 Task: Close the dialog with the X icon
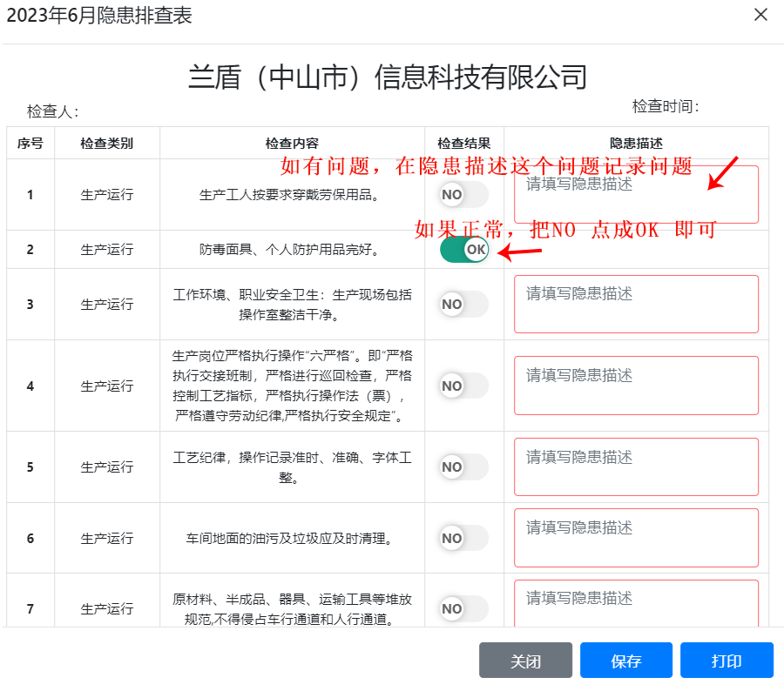[x=760, y=15]
